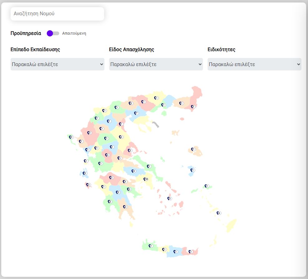This screenshot has height=279, width=308.
Task: Click the marker labeled 7 near Thessaloniki
Action: (136, 113)
